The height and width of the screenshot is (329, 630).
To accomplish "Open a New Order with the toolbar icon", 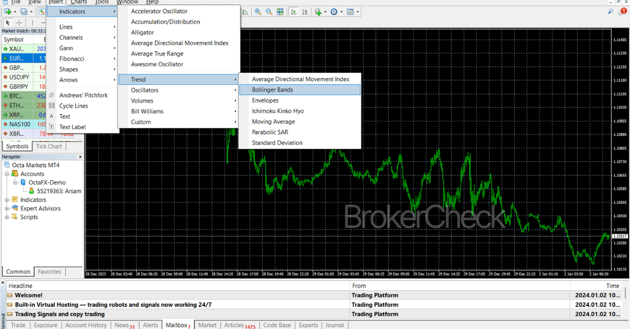I will point(317,12).
